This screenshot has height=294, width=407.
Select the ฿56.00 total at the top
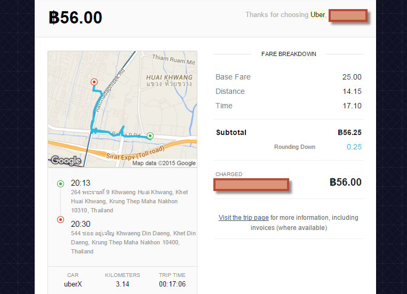click(76, 18)
